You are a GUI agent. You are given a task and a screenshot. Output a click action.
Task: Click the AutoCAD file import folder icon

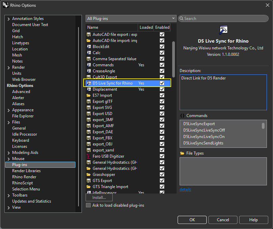click(89, 41)
